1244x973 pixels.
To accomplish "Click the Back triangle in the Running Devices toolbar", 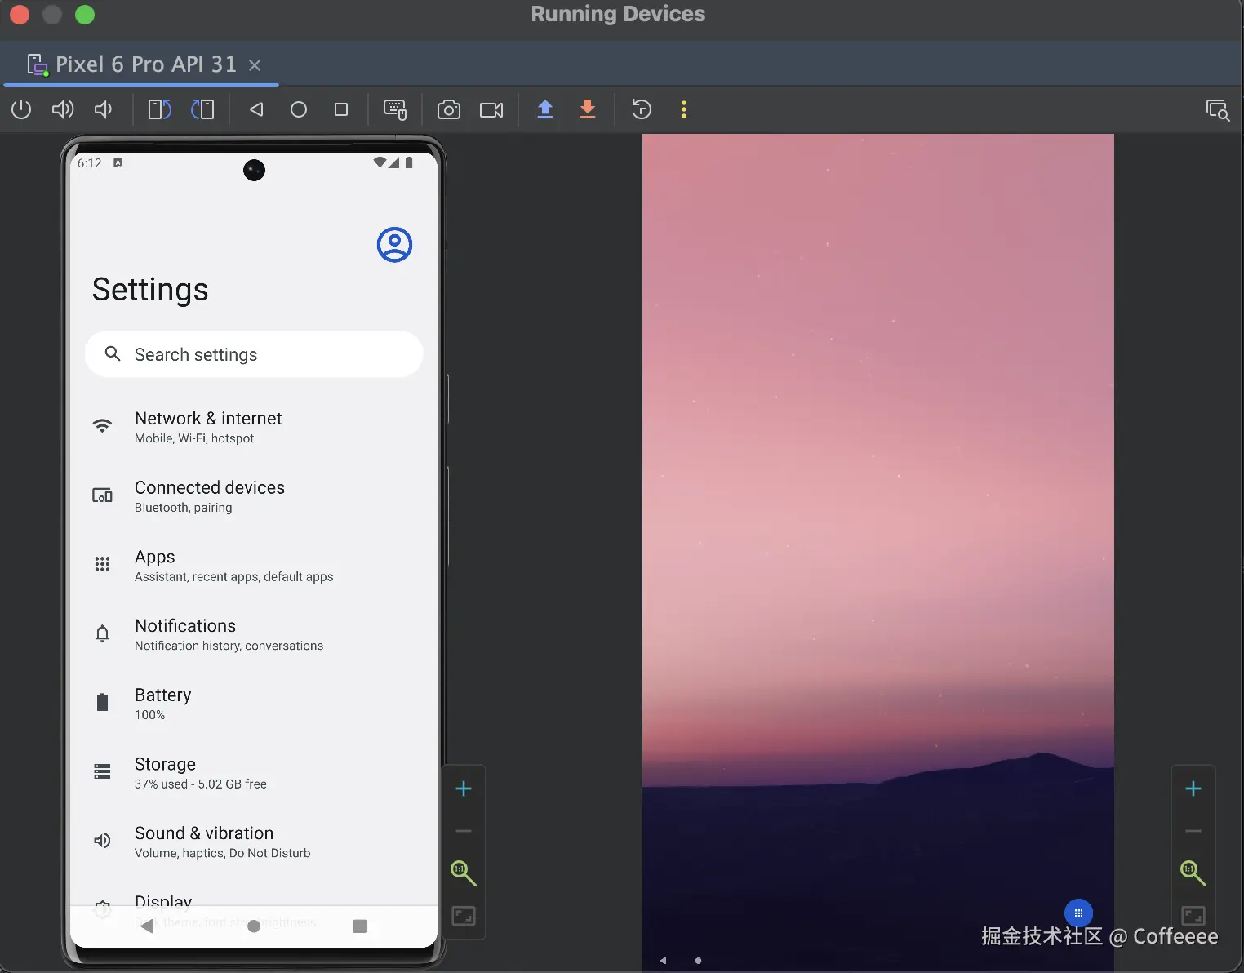I will [256, 109].
